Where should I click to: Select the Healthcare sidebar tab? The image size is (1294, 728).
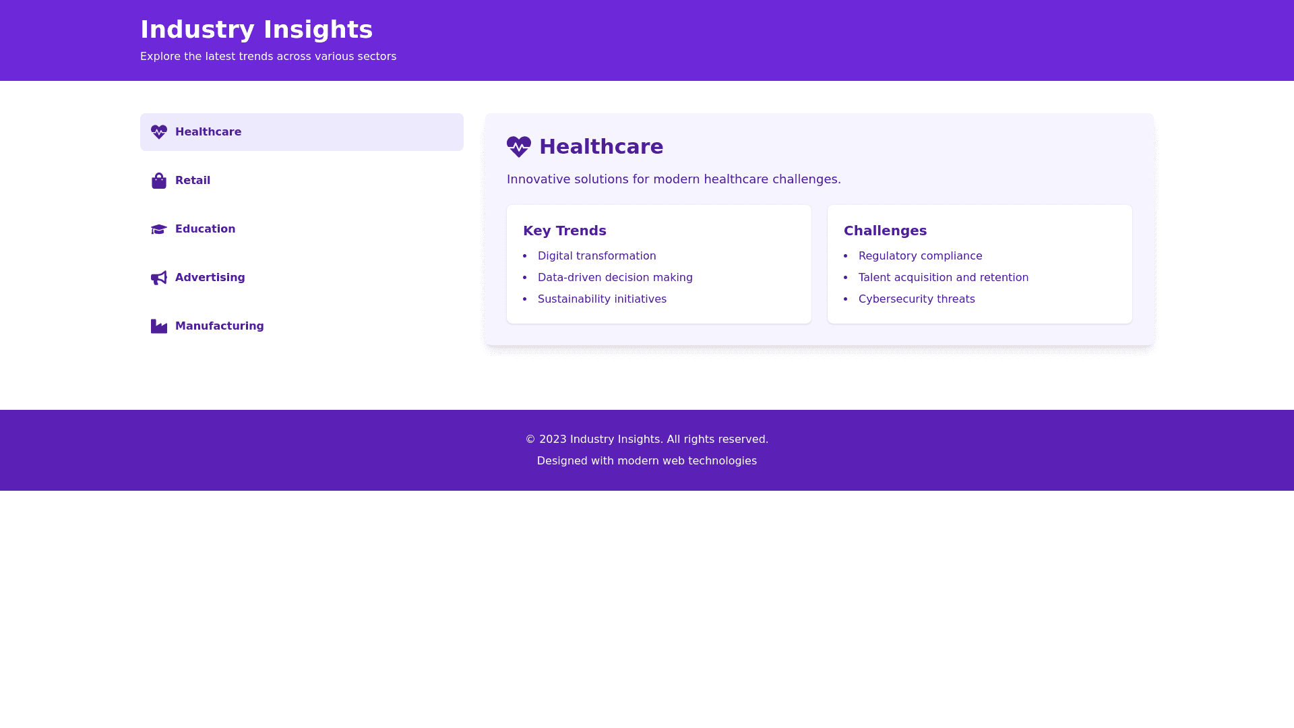click(301, 132)
